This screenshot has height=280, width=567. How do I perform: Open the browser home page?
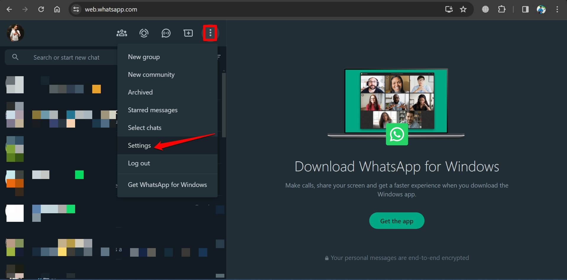[57, 9]
